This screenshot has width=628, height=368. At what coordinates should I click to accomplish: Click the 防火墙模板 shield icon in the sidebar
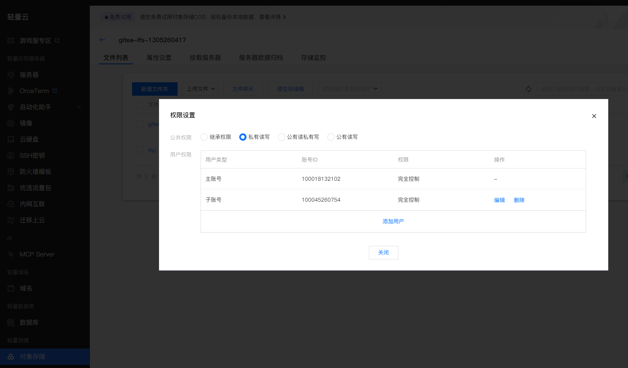point(11,172)
